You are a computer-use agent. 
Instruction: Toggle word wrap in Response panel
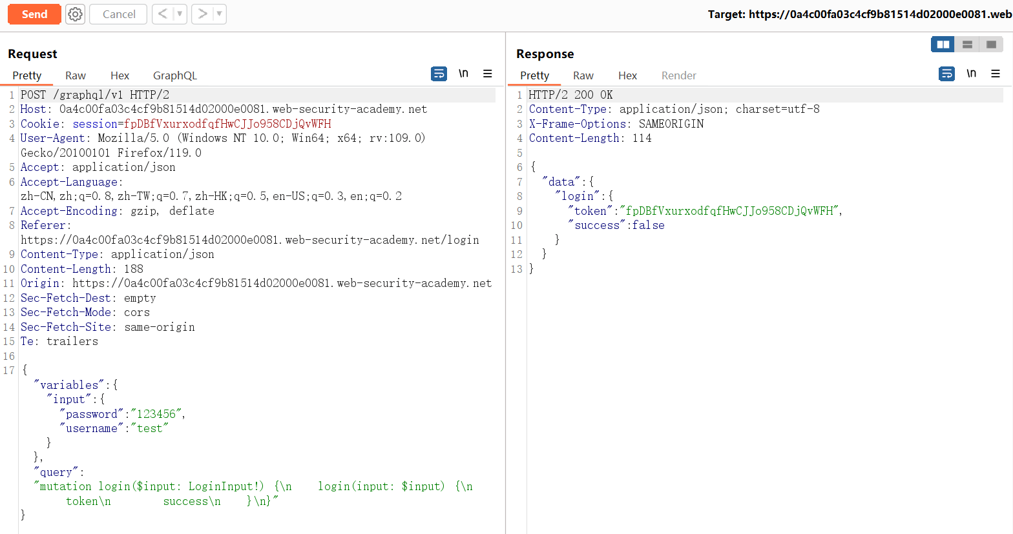tap(946, 74)
